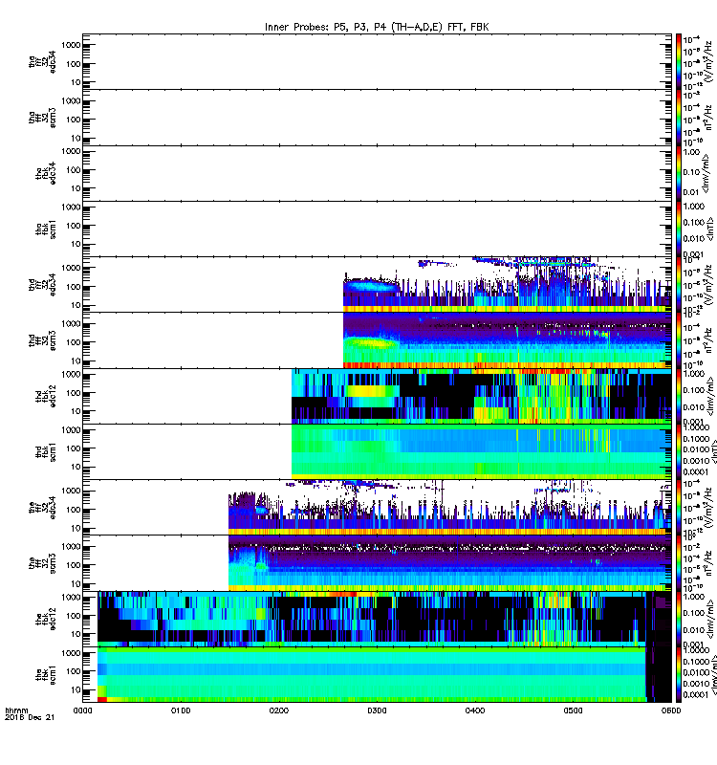Click the 0200 time axis label

point(279,710)
